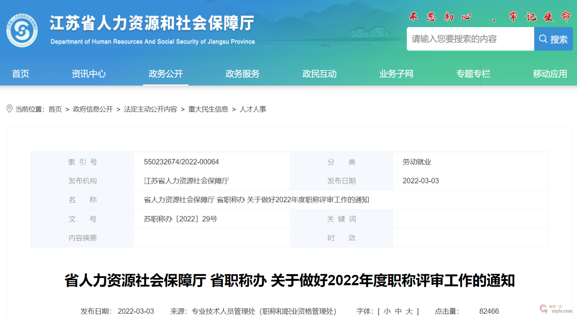Viewport: 577px width, 318px height.
Task: Open the 业务子网 navigation menu
Action: coord(396,74)
